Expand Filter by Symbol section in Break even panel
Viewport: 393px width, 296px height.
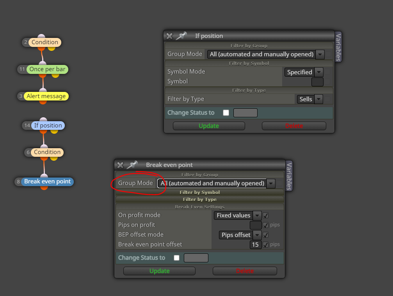(x=200, y=192)
